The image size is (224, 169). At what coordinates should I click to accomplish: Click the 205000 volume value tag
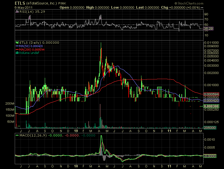pos(210,127)
